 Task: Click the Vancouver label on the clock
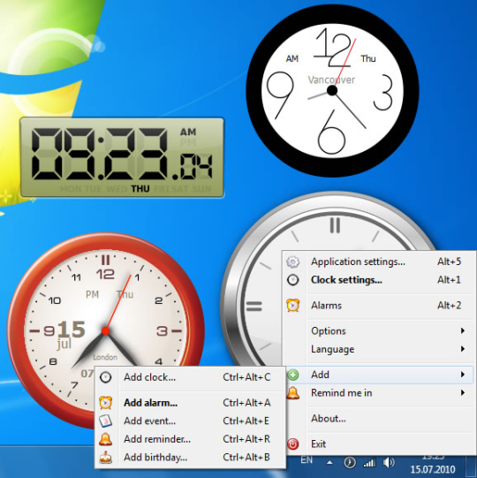331,80
